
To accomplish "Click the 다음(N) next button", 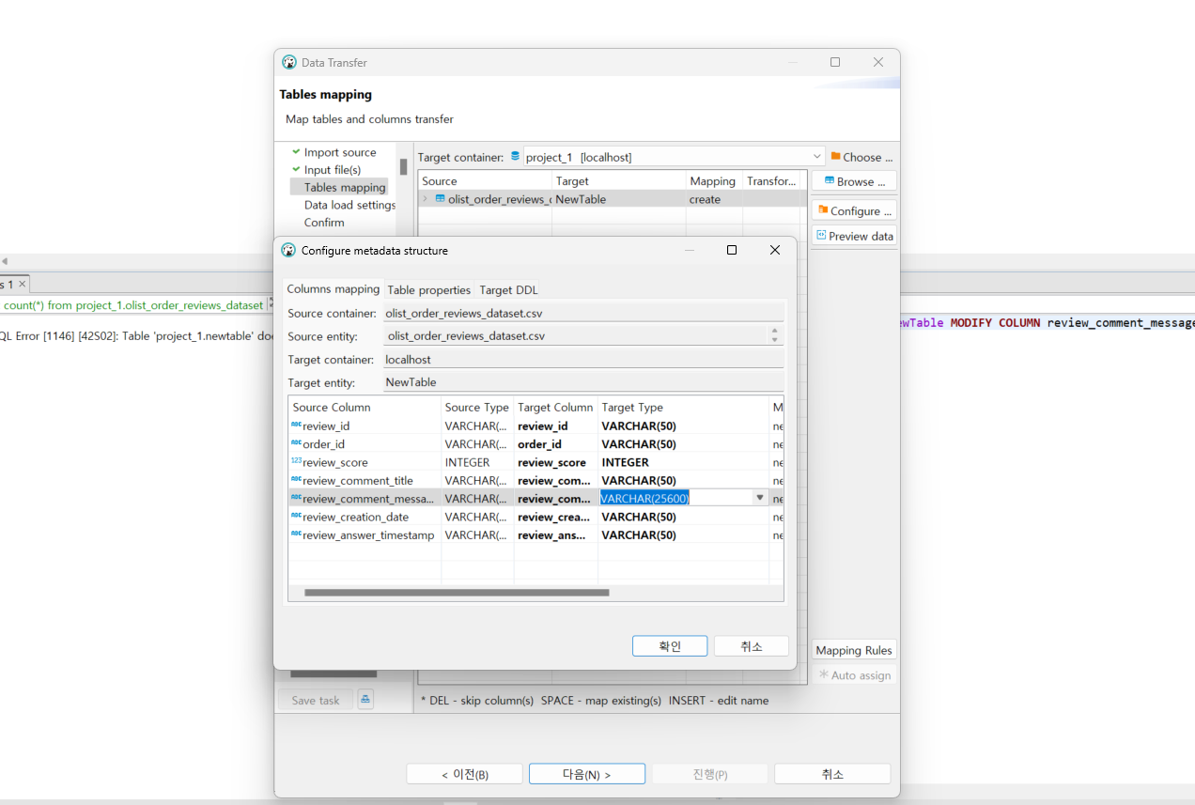I will (587, 774).
